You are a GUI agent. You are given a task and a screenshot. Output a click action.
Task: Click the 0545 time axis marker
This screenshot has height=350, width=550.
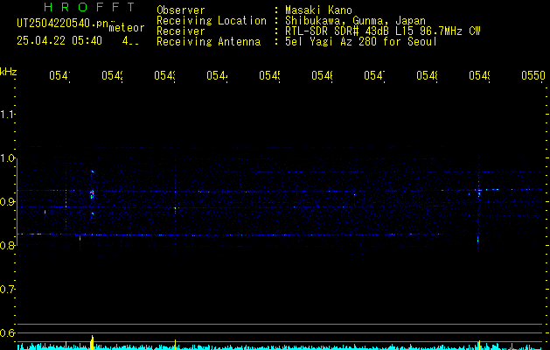[269, 75]
